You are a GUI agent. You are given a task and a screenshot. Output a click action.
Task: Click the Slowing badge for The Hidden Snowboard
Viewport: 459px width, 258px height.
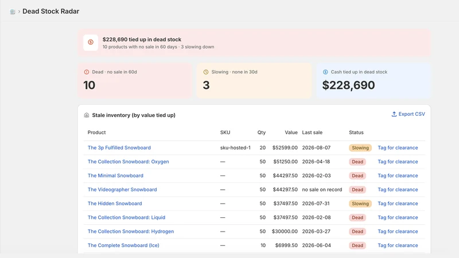click(360, 204)
